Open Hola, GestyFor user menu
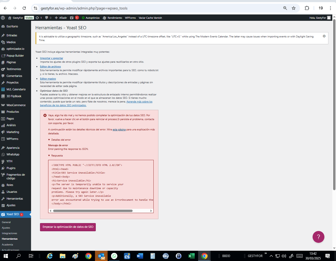The image size is (336, 261). (320, 18)
